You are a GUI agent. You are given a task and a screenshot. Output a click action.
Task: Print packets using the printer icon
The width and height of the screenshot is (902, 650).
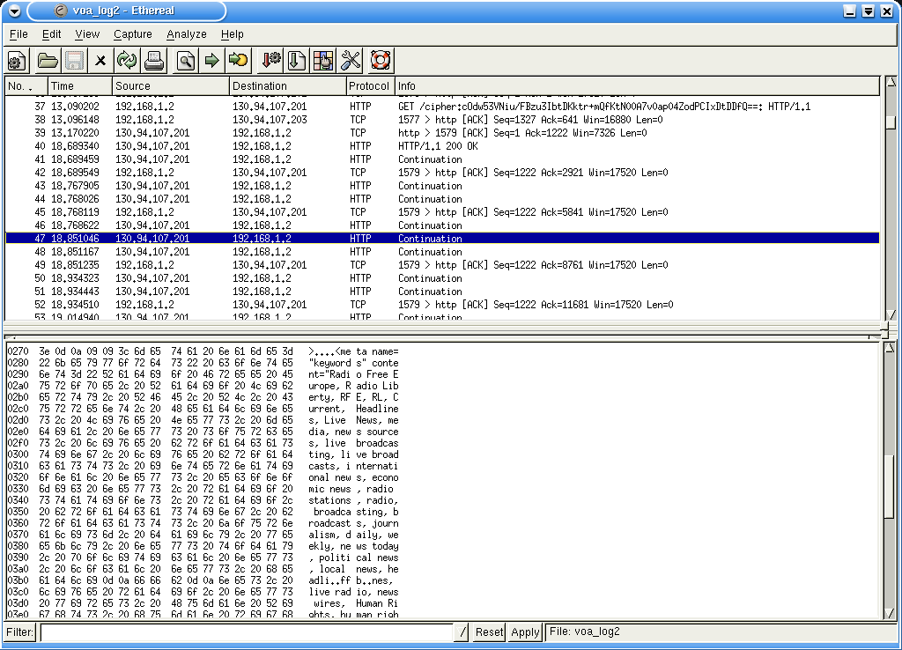(154, 61)
